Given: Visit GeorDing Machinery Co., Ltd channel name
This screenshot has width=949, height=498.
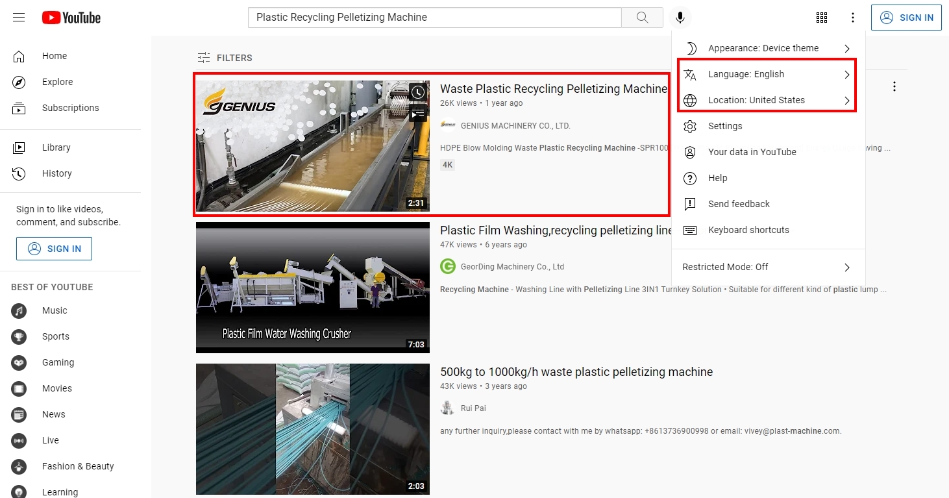Looking at the screenshot, I should [x=512, y=267].
